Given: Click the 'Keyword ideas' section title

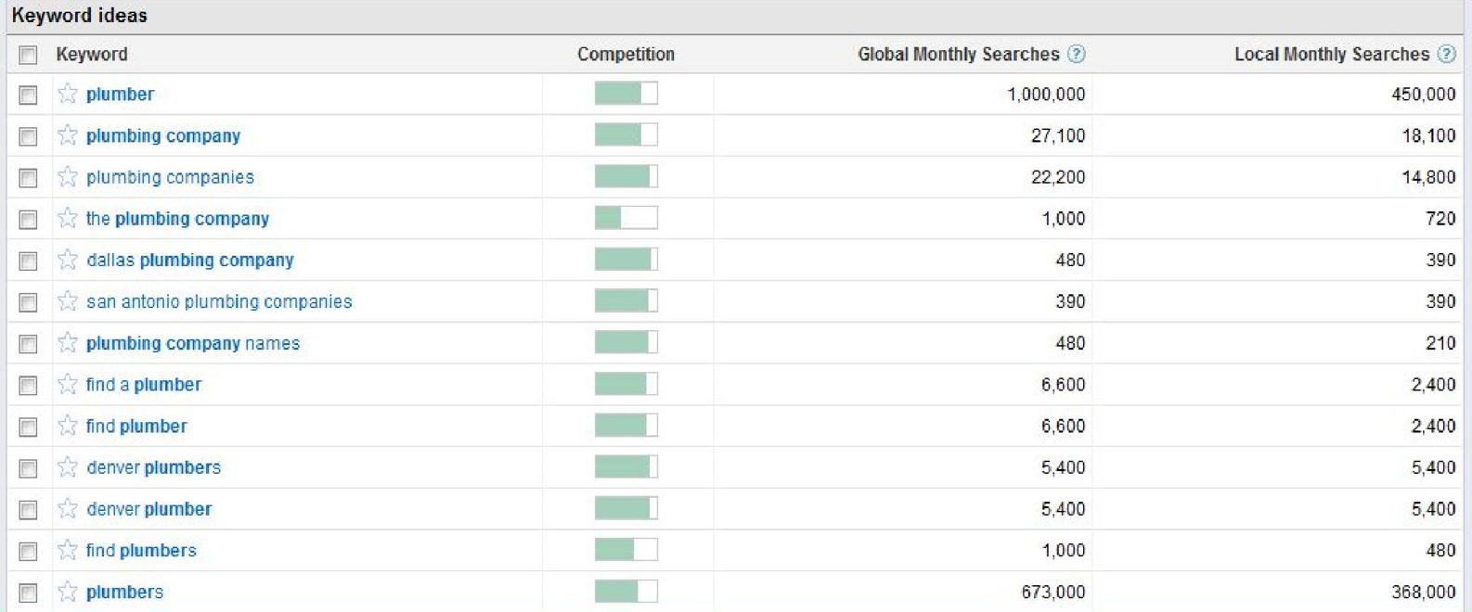Looking at the screenshot, I should tap(79, 16).
